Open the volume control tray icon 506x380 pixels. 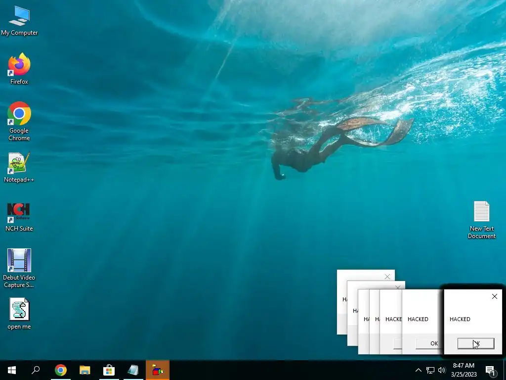pyautogui.click(x=442, y=370)
